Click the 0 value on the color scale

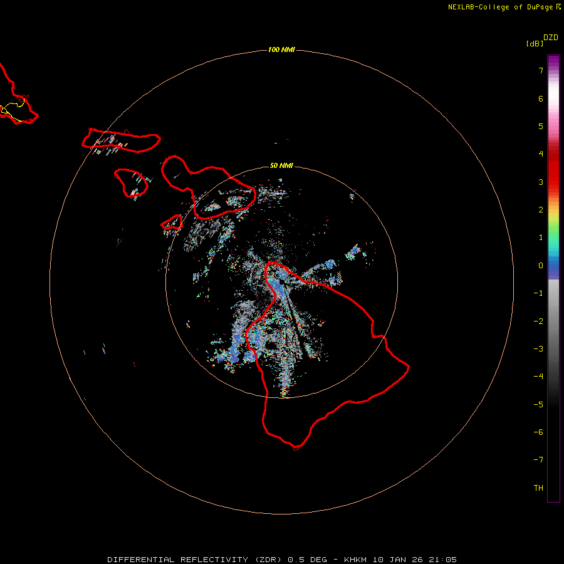(x=541, y=266)
